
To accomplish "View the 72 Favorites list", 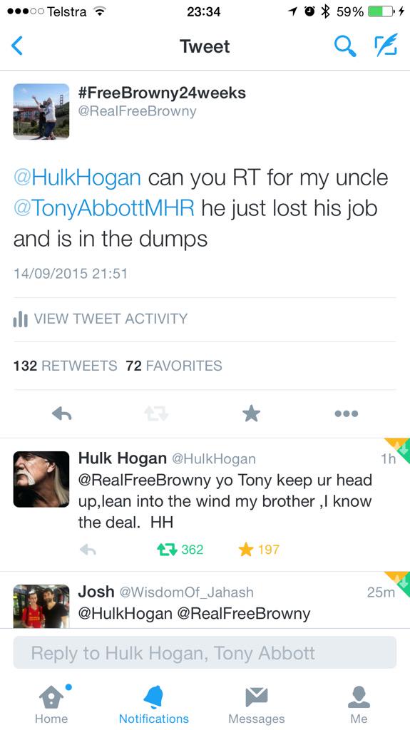I will [174, 366].
